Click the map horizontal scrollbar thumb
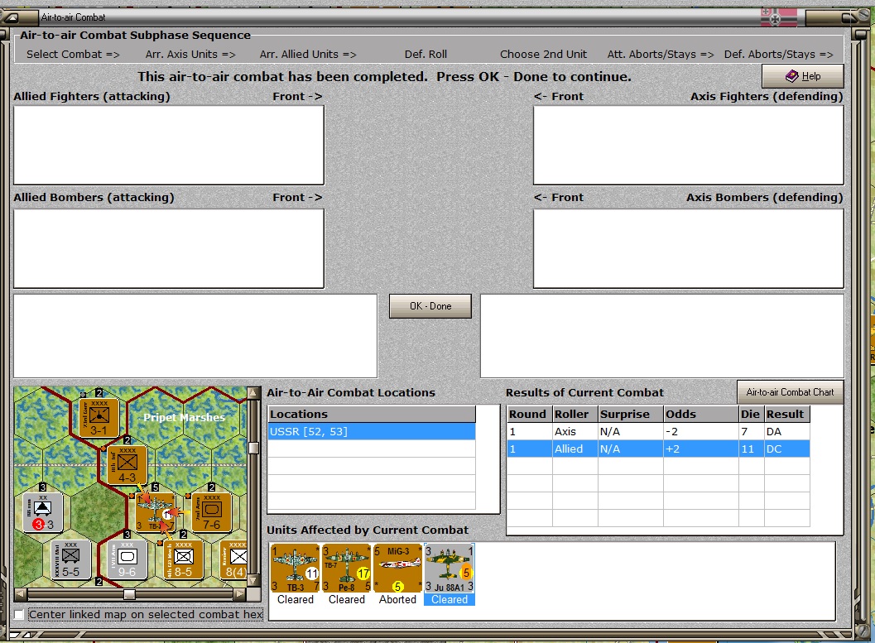This screenshot has width=875, height=643. (129, 594)
